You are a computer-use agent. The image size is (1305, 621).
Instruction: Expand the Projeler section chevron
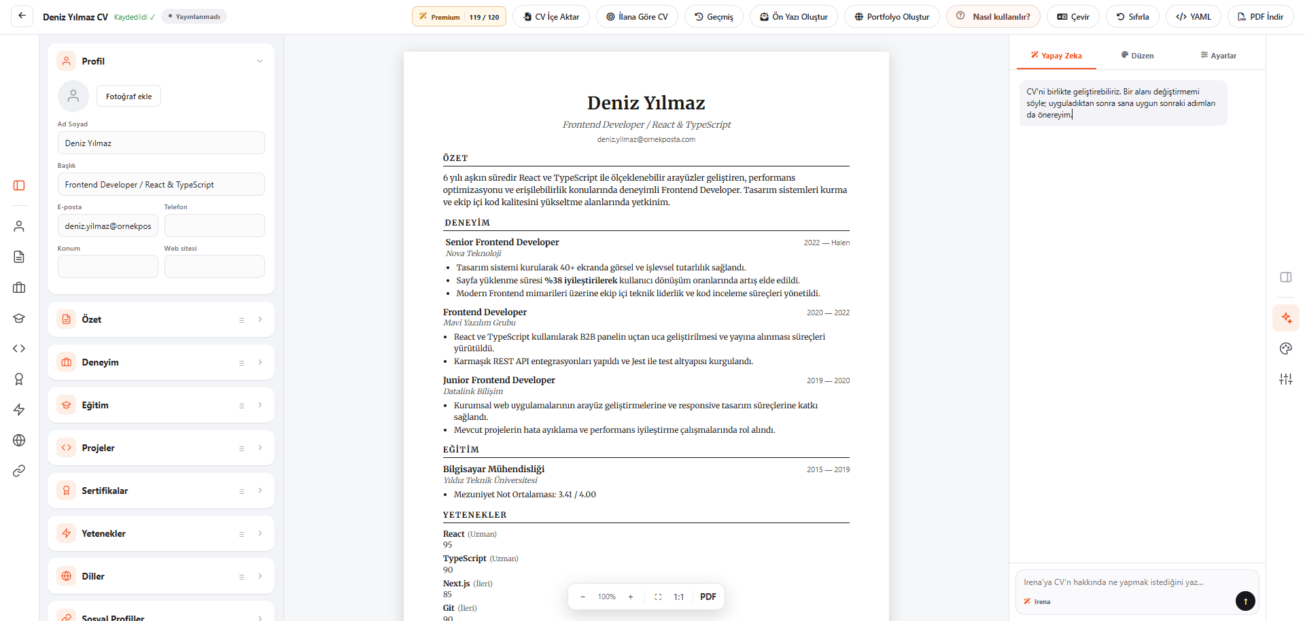(260, 448)
